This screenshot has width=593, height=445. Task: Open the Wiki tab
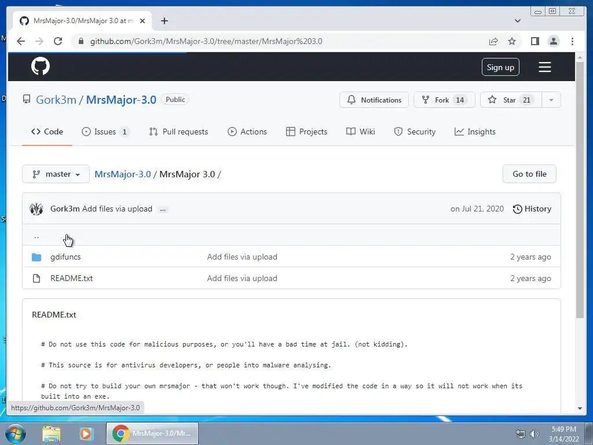tap(360, 132)
